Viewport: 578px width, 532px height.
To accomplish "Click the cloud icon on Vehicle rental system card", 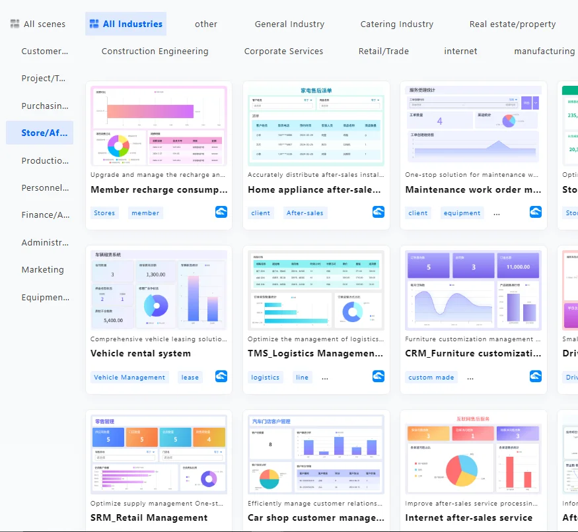I will 221,376.
